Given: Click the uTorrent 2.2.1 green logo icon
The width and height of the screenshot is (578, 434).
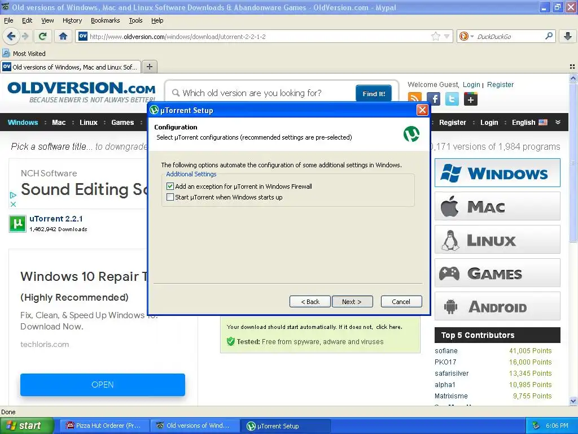Looking at the screenshot, I should (x=17, y=223).
